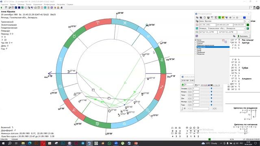Screen dimensions: 260x146
Task: Toggle the Регрессия checkbox
Action: [196, 54]
